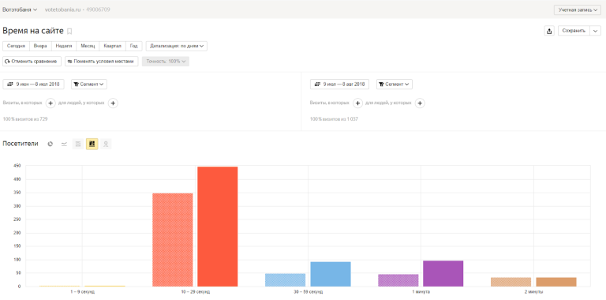Viewport: 606px width, 300px height.
Task: Click the solid red 10–29 секунд bar
Action: tap(218, 227)
